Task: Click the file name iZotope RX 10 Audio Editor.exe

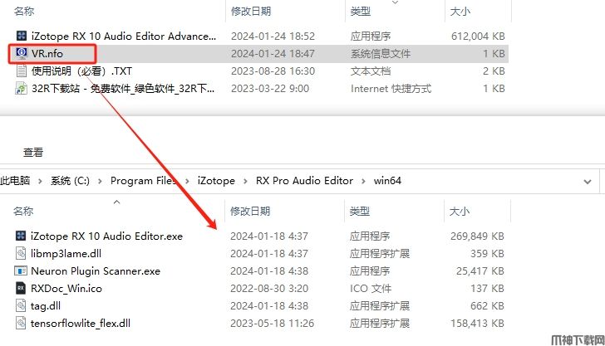Action: tap(106, 236)
